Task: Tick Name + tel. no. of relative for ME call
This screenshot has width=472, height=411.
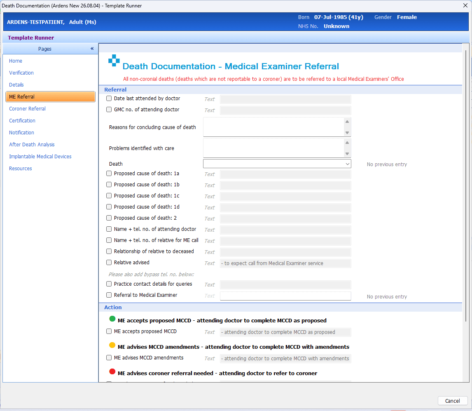Action: 109,240
